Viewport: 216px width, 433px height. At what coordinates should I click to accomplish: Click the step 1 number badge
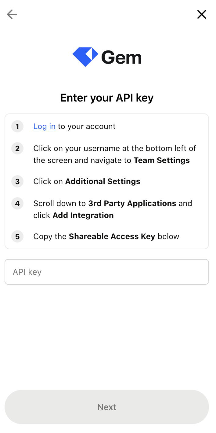pos(17,127)
